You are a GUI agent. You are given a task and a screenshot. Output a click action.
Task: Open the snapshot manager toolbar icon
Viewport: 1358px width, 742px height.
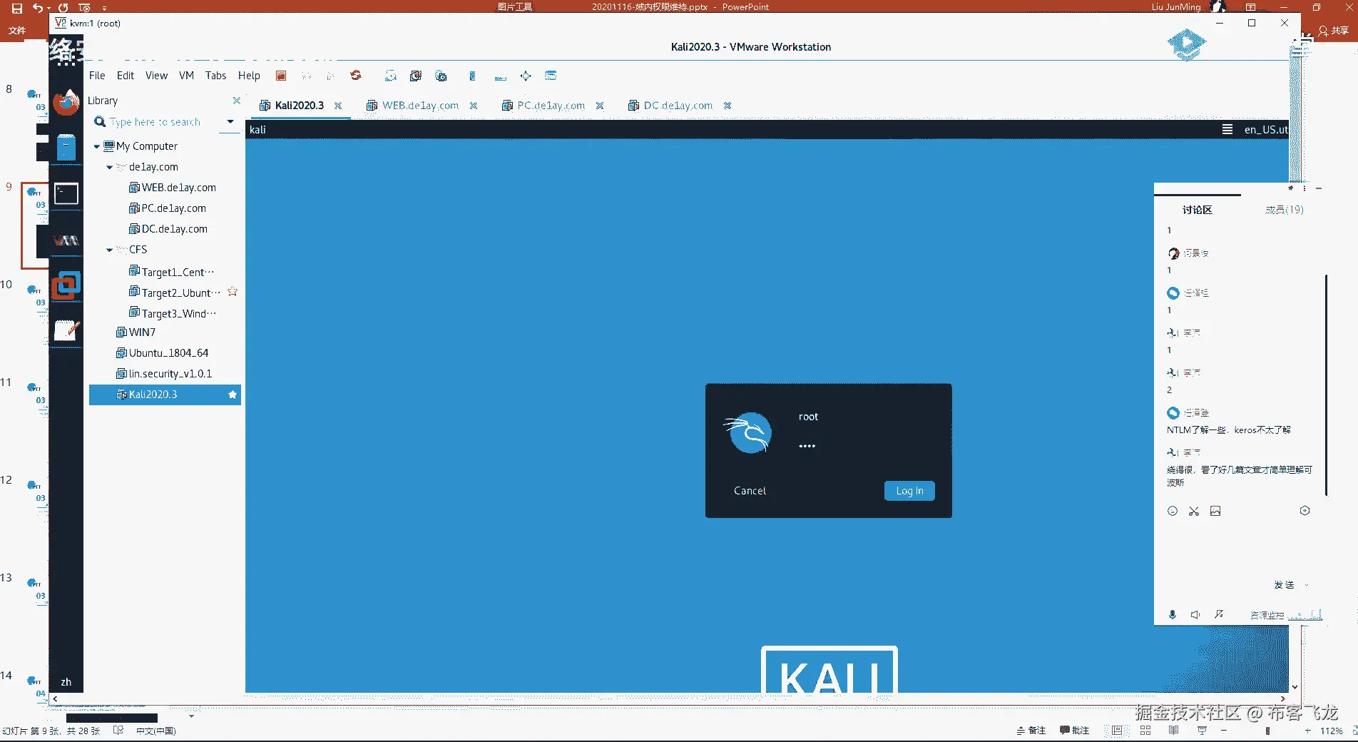[441, 76]
